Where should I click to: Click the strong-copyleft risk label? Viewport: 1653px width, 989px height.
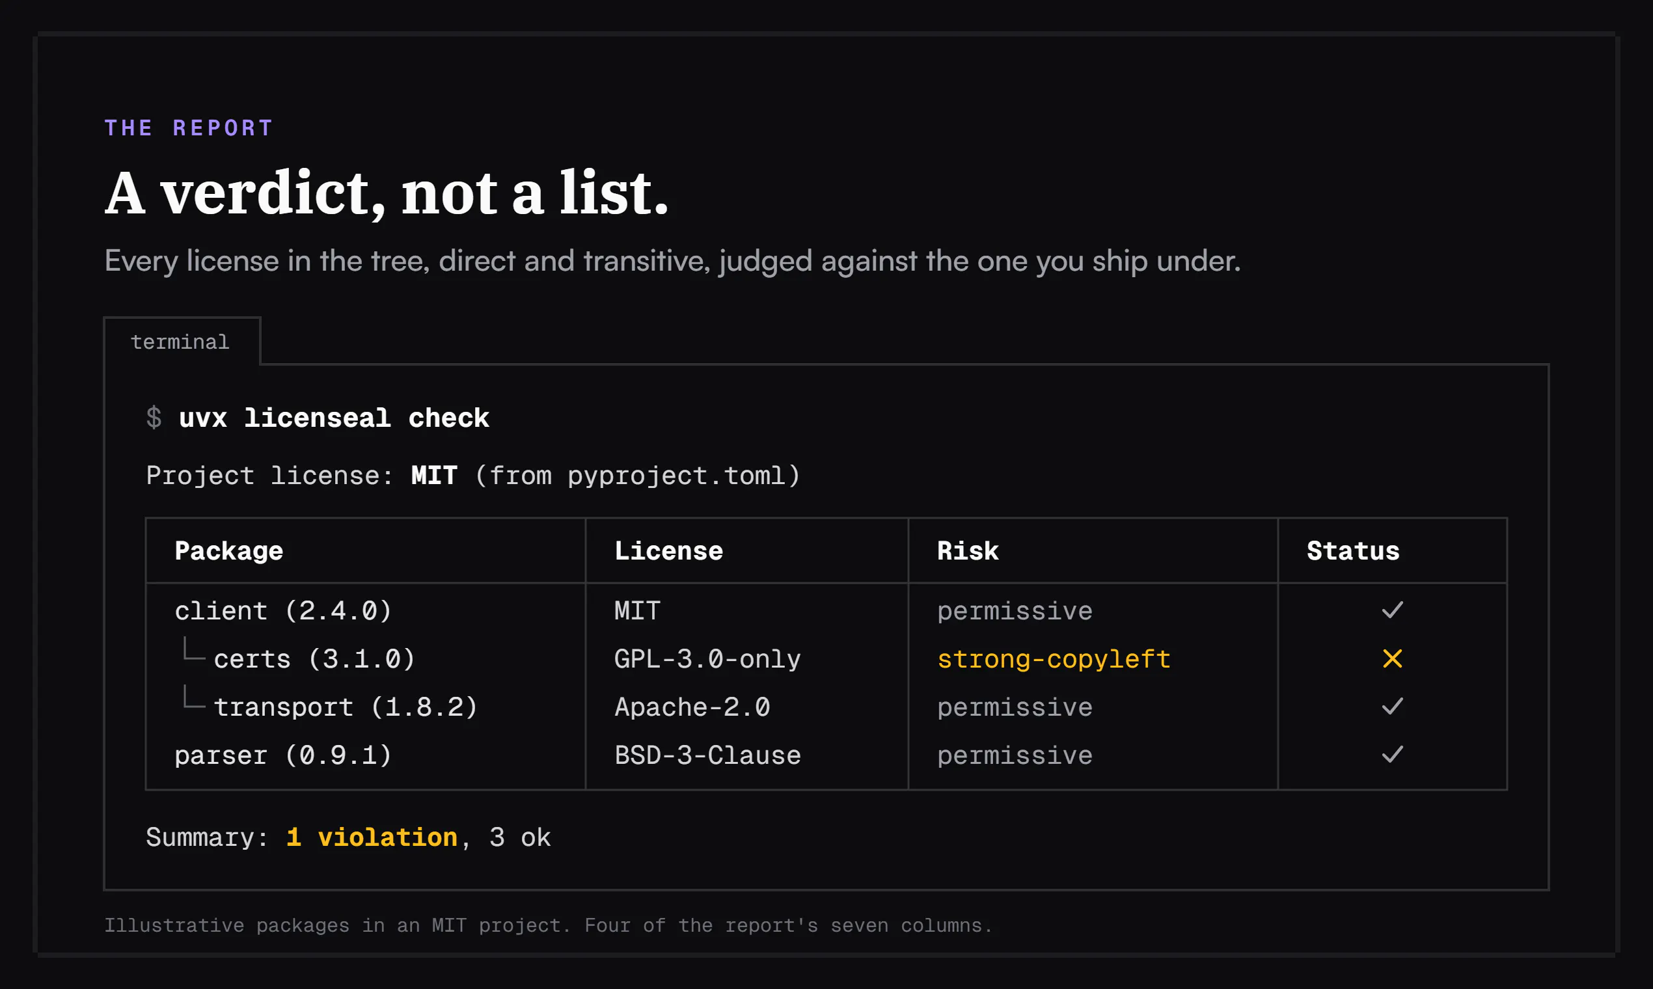pos(1054,659)
